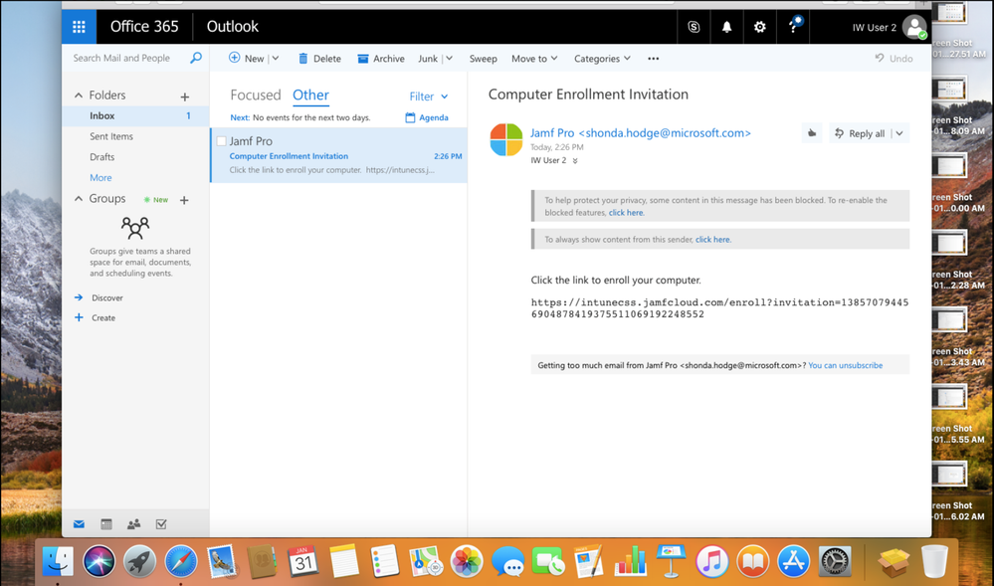The image size is (994, 586).
Task: Archive the selected message
Action: pyautogui.click(x=381, y=59)
